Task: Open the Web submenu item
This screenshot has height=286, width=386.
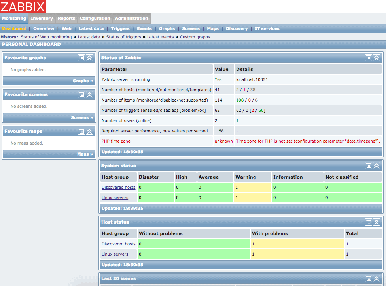Action: (x=66, y=28)
